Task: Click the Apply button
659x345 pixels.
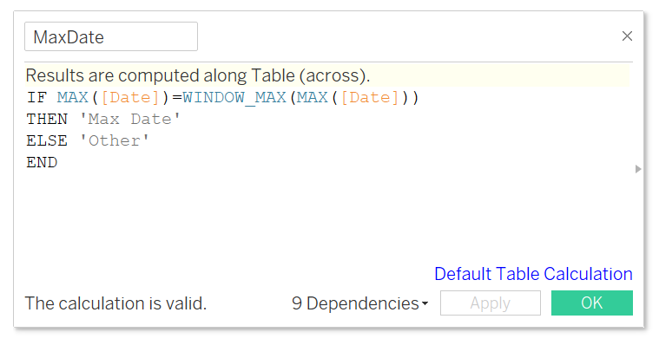Action: point(490,303)
